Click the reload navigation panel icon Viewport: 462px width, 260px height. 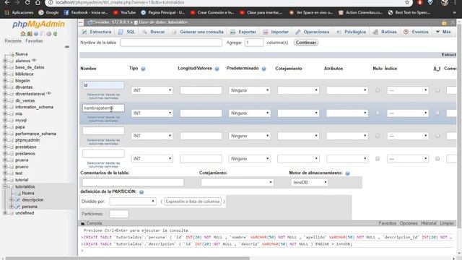[55, 34]
